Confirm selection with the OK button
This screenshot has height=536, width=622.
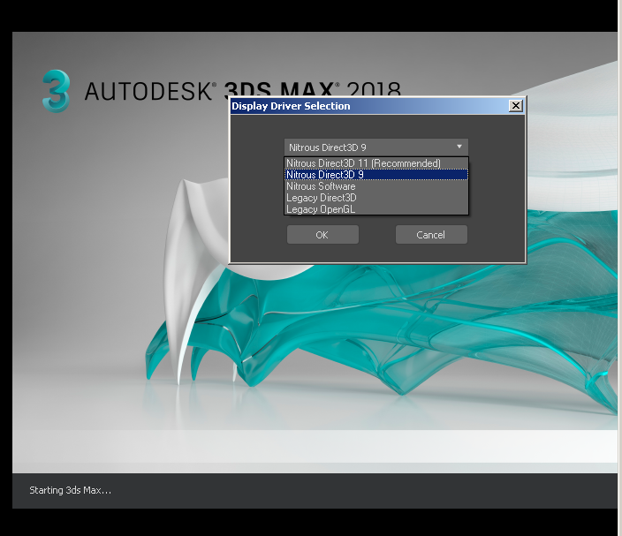tap(322, 235)
